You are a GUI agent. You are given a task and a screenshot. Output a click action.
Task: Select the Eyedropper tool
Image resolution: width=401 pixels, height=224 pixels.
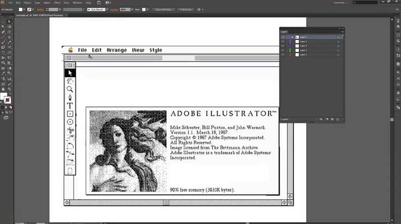(x=3, y=73)
